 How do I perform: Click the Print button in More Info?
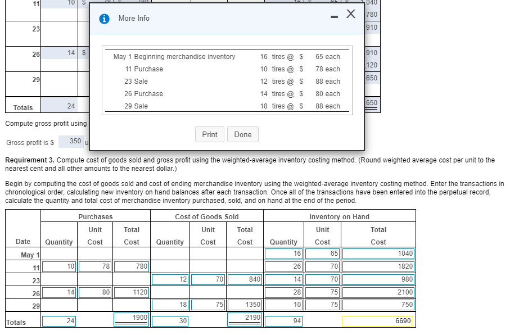210,134
